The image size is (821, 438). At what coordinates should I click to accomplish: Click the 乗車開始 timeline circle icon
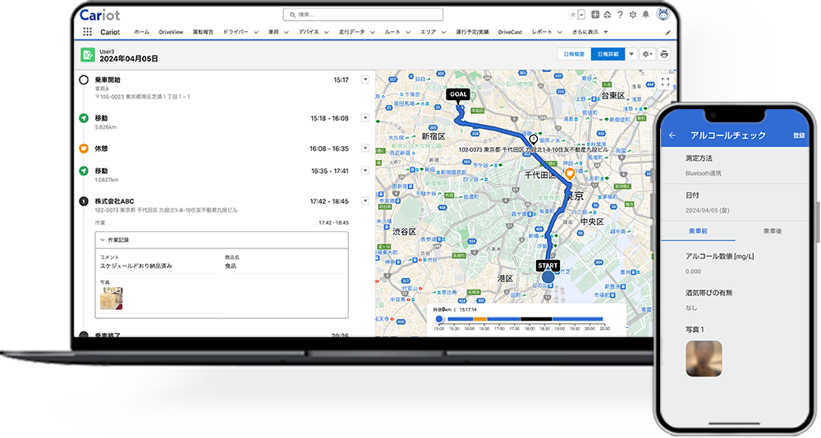point(83,80)
